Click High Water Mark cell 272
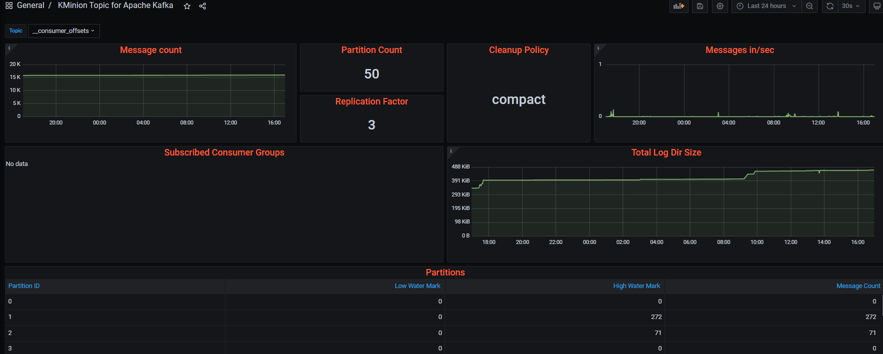 [x=555, y=317]
